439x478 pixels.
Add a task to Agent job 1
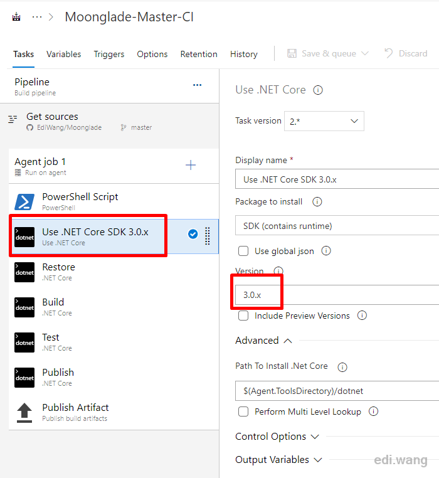(191, 165)
